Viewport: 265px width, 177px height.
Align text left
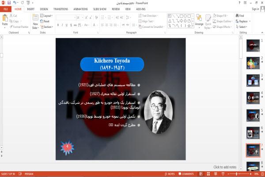[x=102, y=25]
